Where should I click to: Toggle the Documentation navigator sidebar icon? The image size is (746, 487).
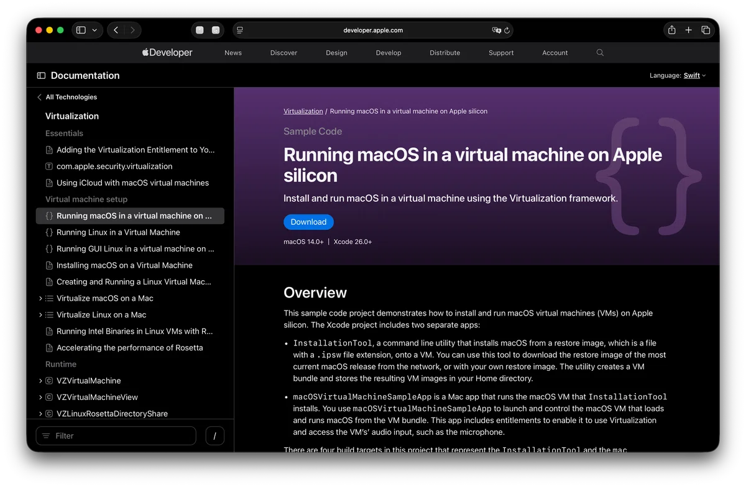coord(41,76)
